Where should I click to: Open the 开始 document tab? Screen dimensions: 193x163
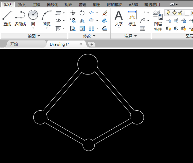[14, 44]
